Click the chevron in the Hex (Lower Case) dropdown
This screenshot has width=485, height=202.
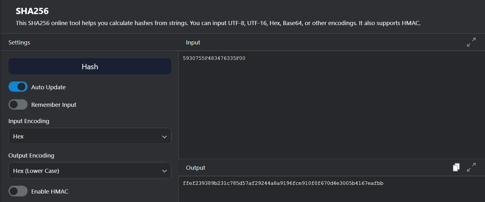164,171
